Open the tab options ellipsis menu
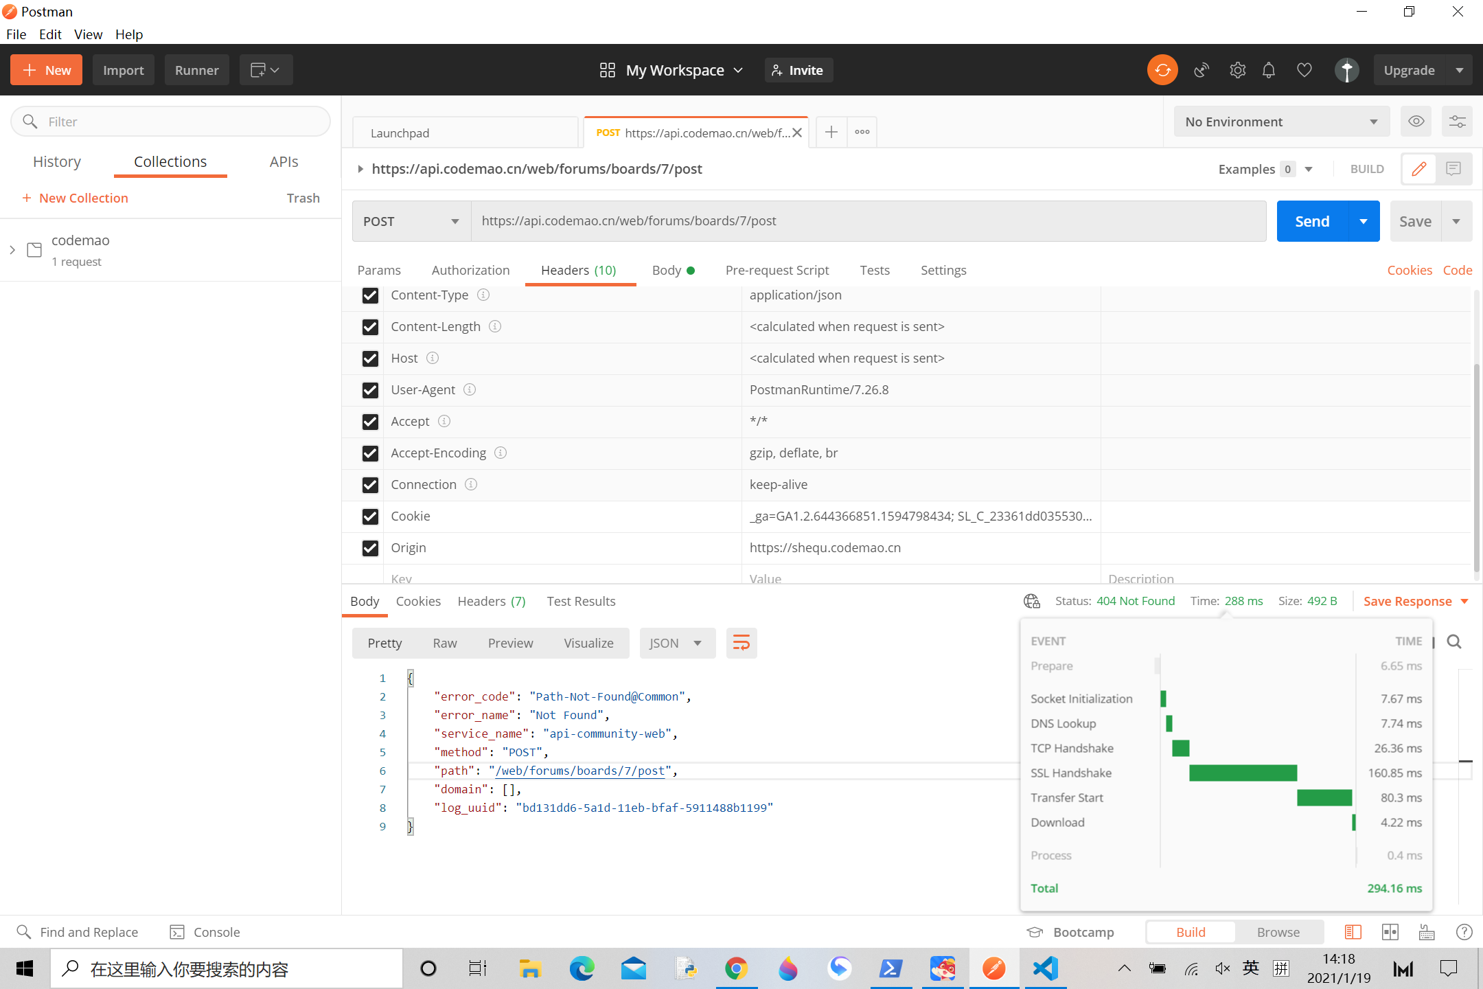This screenshot has height=989, width=1483. (x=862, y=132)
